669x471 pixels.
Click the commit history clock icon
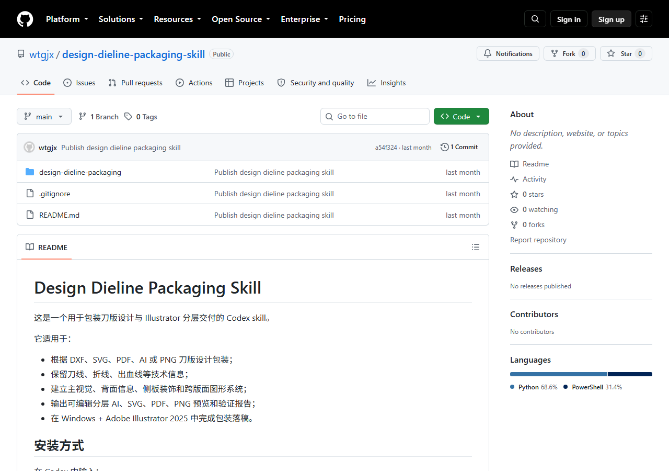pyautogui.click(x=445, y=147)
